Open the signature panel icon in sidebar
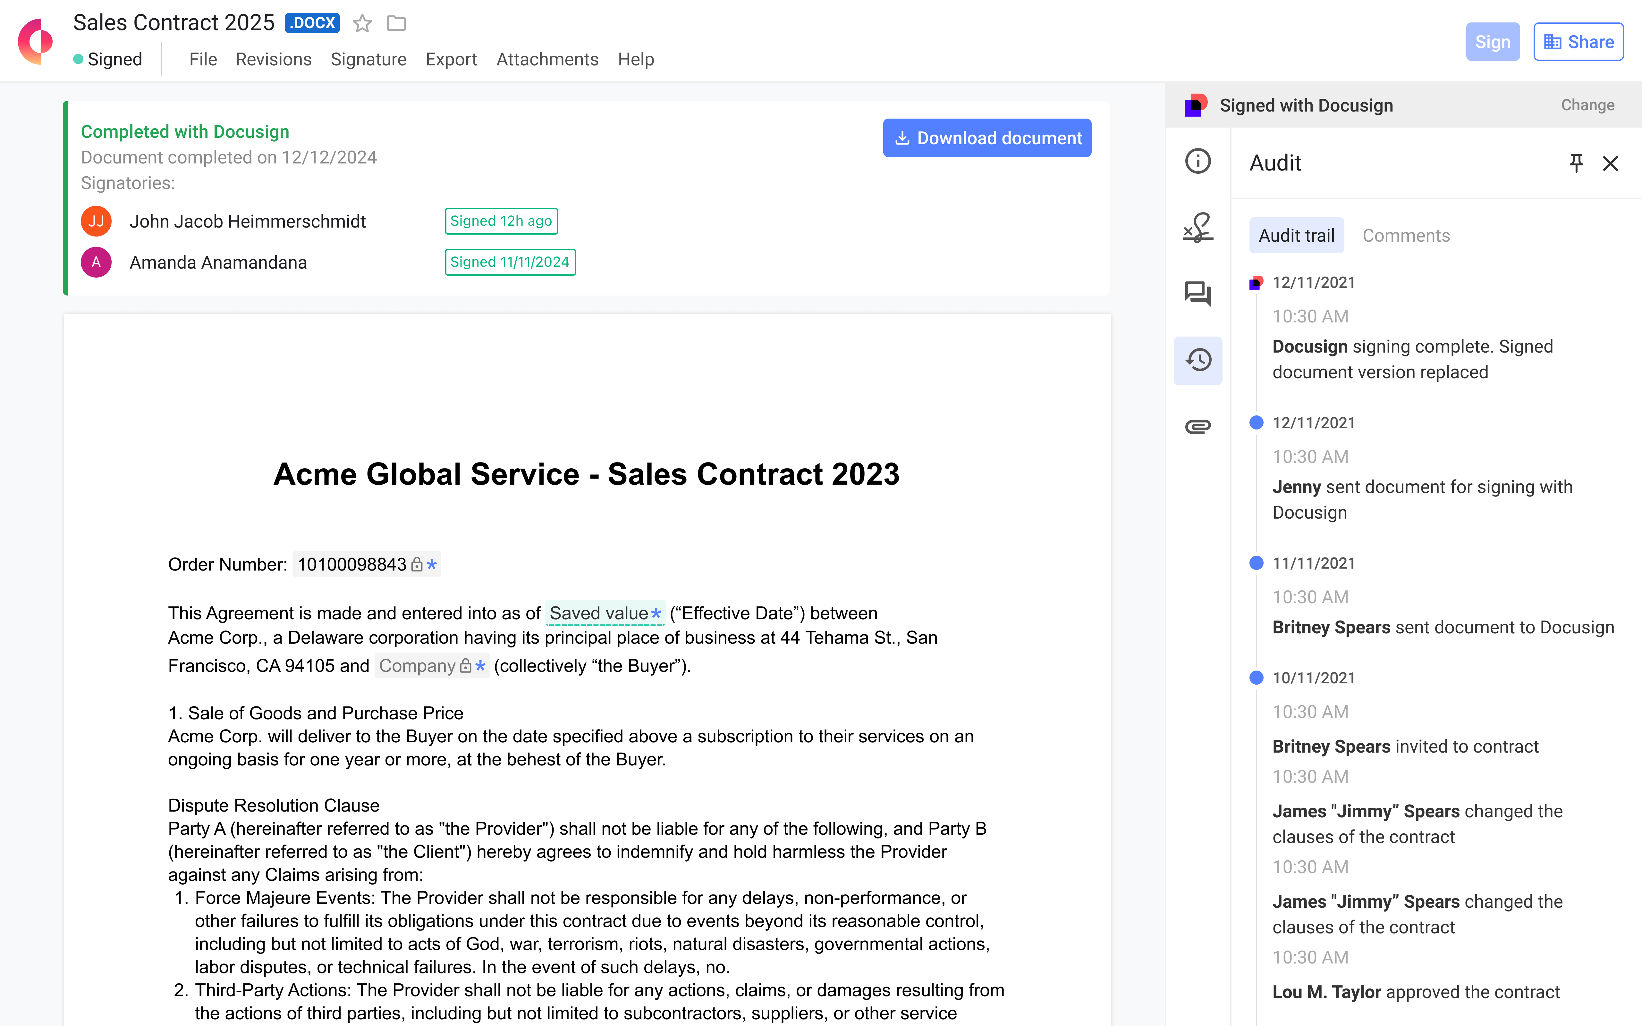The image size is (1642, 1026). [x=1198, y=227]
